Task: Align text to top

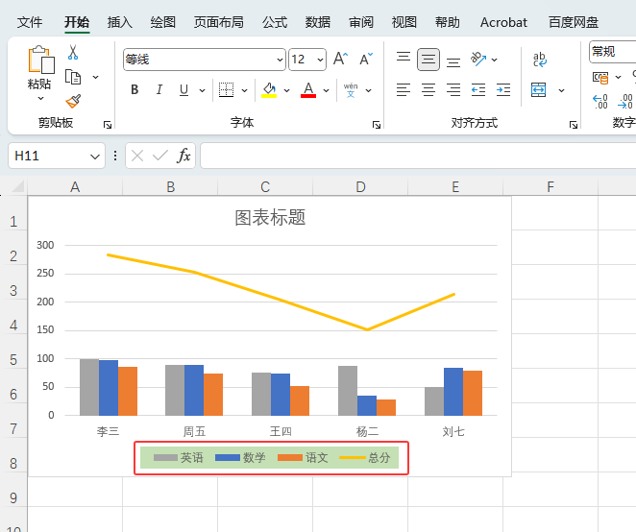Action: (x=404, y=58)
